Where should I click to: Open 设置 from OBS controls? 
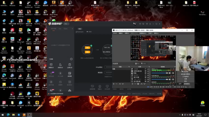[185, 79]
